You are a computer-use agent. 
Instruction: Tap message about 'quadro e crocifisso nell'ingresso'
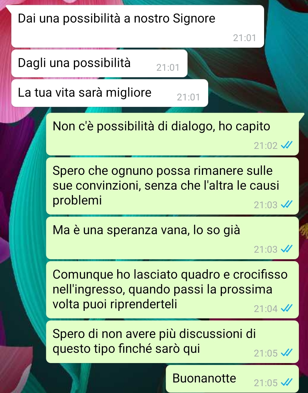pyautogui.click(x=172, y=290)
